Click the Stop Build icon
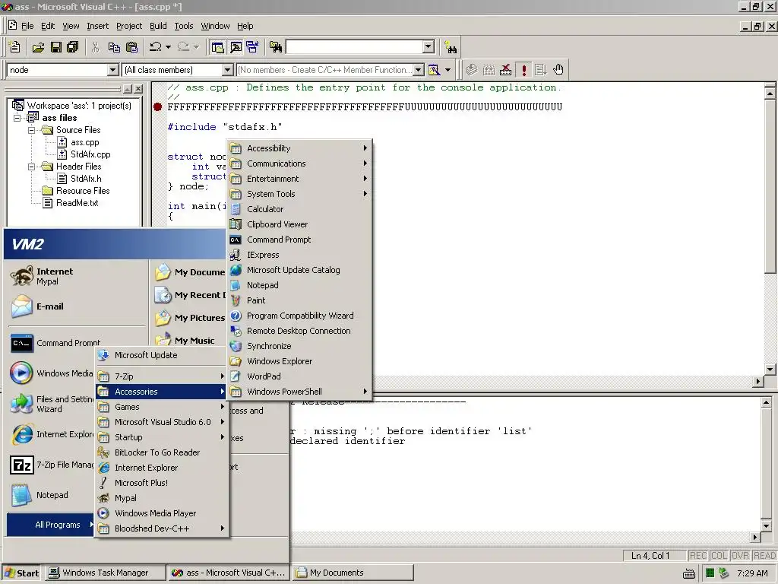Viewport: 778px width, 584px height. click(505, 70)
